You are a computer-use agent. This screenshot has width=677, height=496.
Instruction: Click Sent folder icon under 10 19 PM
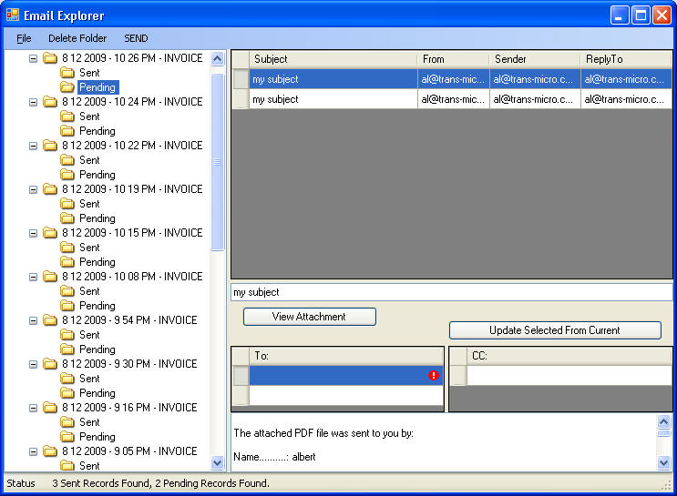tap(67, 204)
